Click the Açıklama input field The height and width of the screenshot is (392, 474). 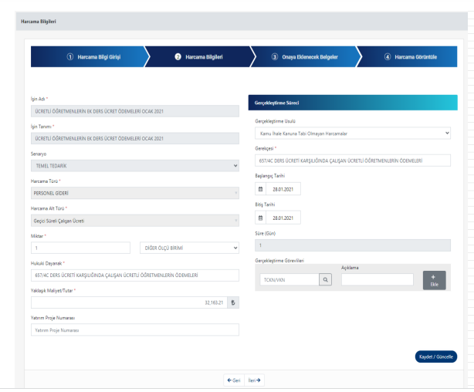pos(378,279)
